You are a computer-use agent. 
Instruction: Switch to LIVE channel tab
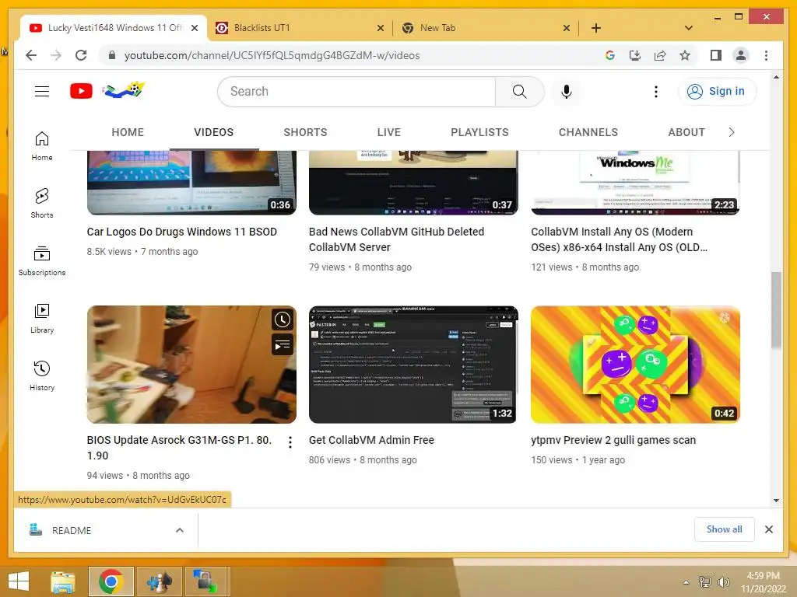pyautogui.click(x=389, y=132)
